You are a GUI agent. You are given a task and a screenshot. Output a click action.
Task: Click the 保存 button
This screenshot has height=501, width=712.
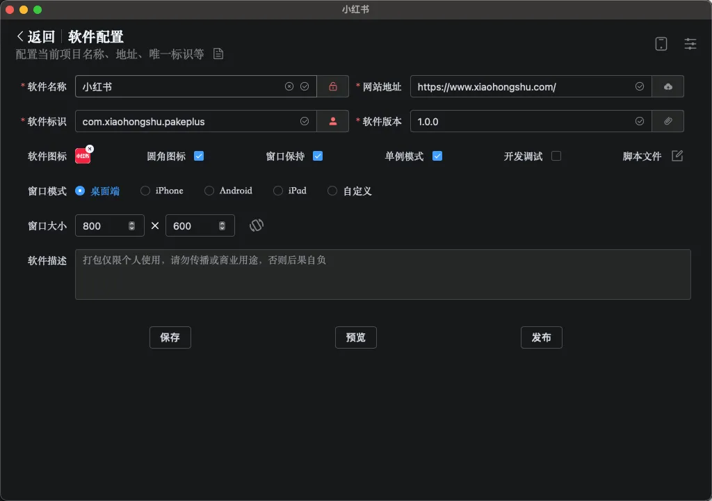pyautogui.click(x=170, y=337)
